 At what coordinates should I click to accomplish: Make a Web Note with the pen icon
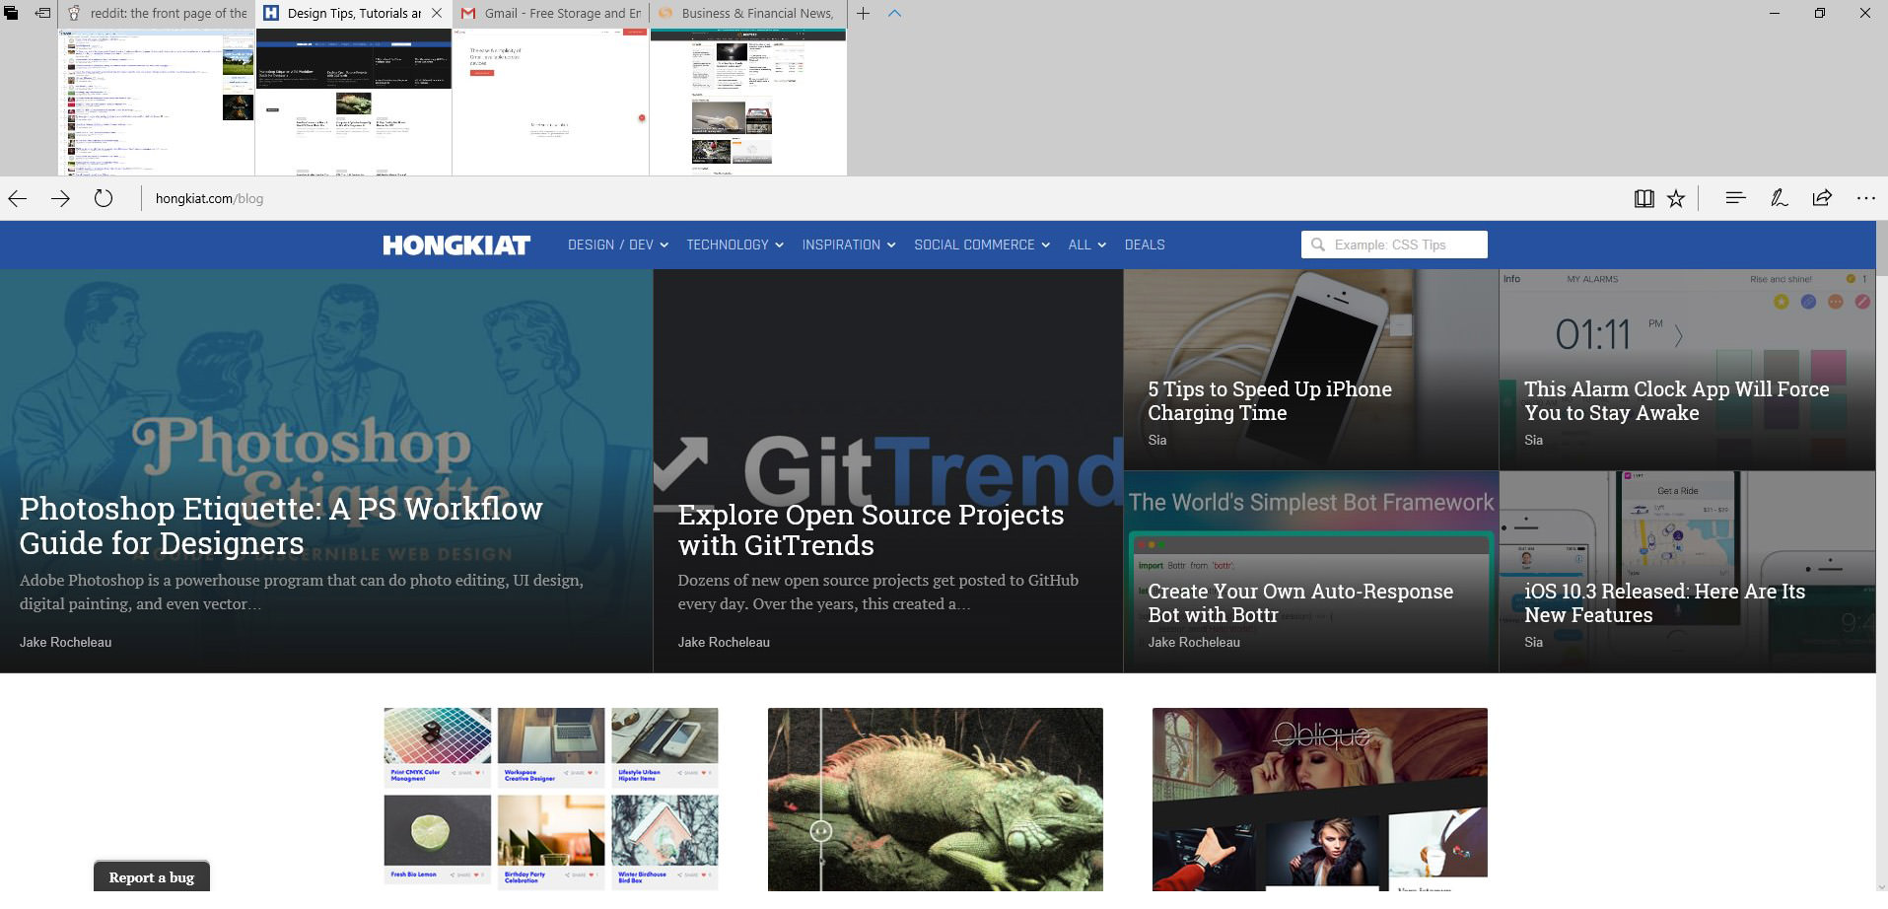(x=1779, y=198)
